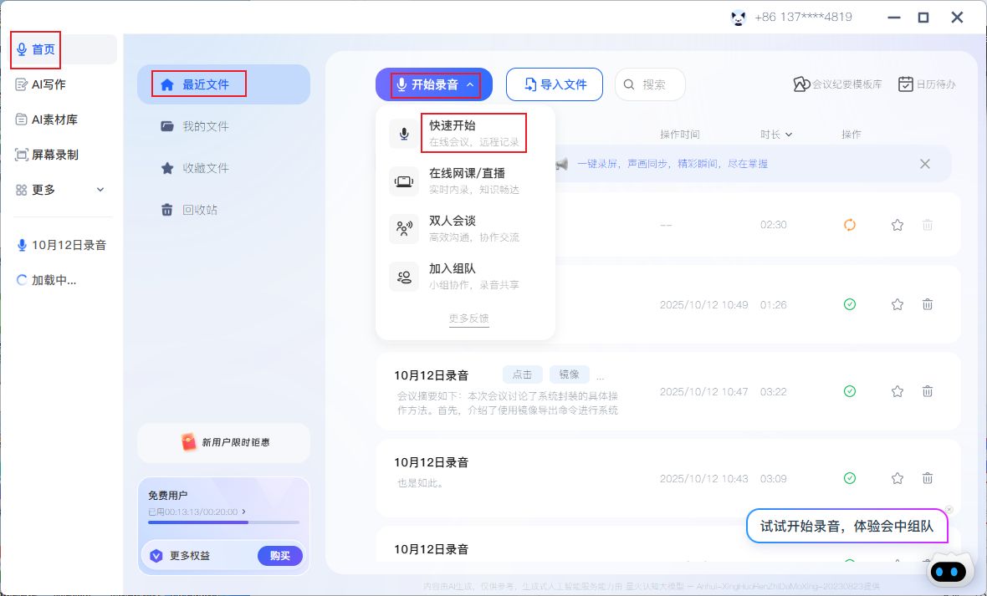Favorite the 01:26 duration recording

898,305
